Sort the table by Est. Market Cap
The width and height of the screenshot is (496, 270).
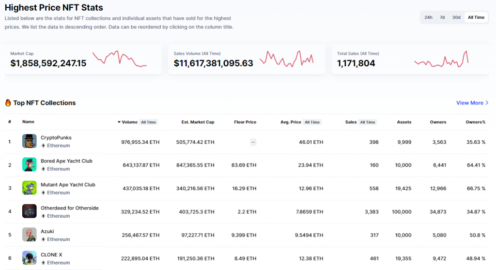coord(198,122)
